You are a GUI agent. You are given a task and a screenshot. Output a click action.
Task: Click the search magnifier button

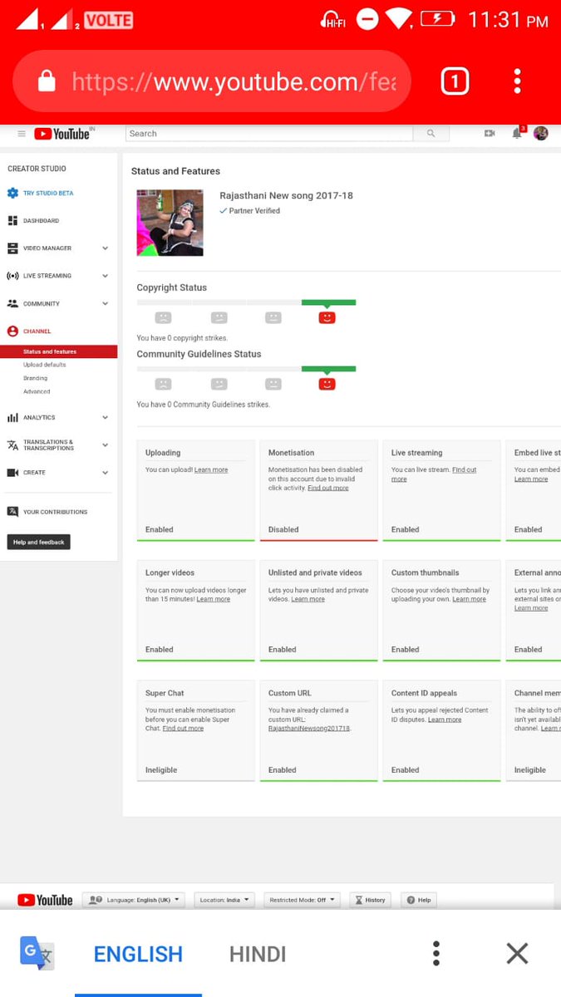tap(431, 134)
